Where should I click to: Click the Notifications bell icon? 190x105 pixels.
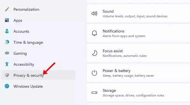[94, 33]
